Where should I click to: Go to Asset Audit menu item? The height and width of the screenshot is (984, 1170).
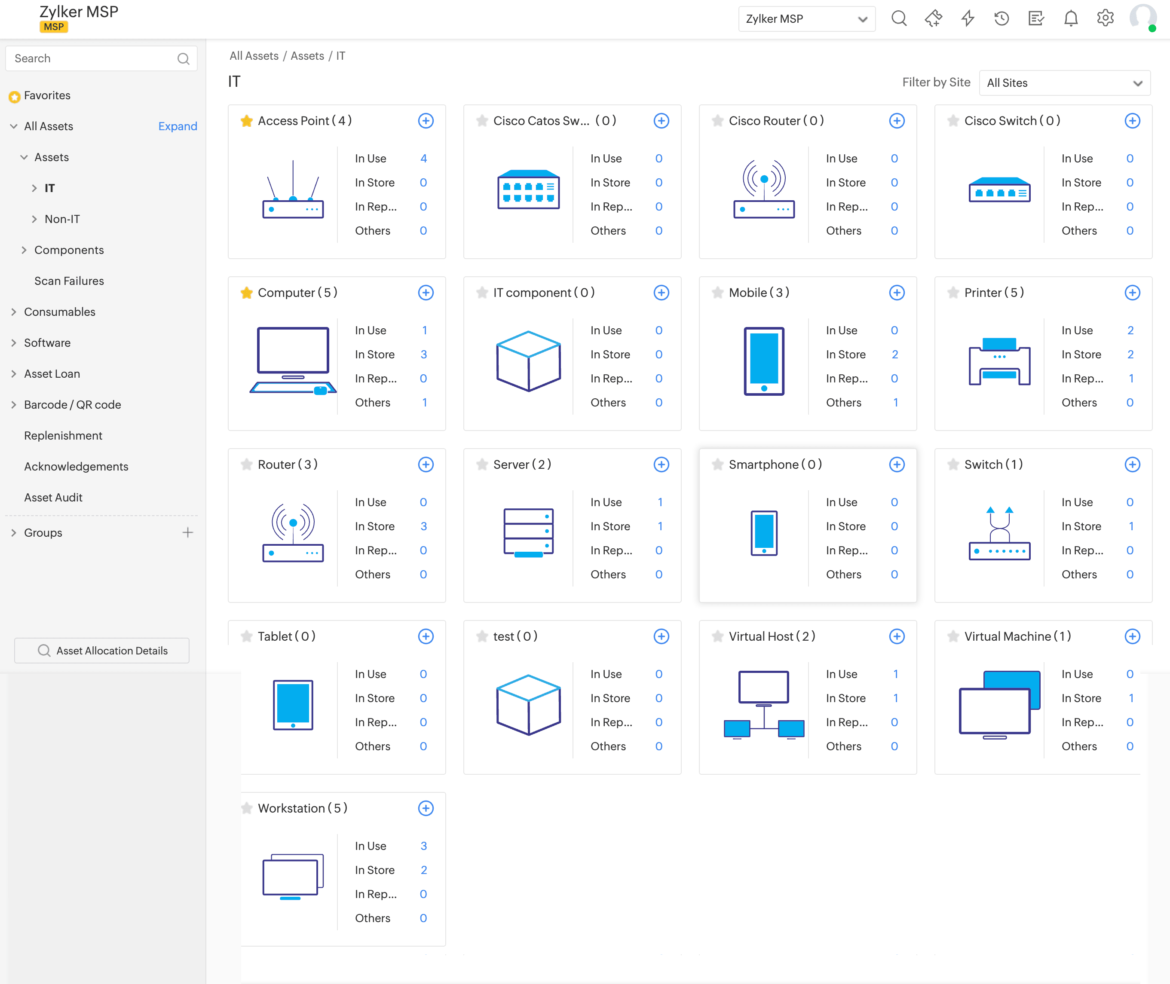(x=53, y=497)
